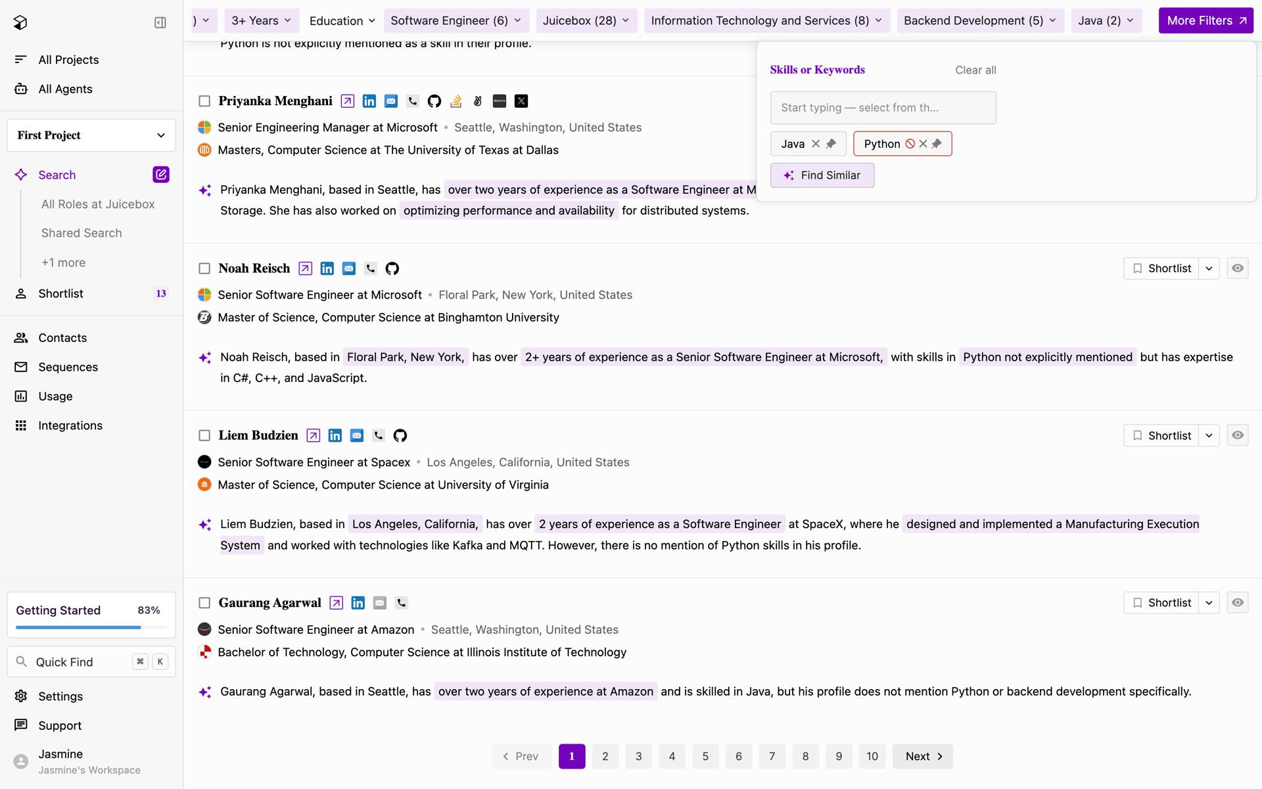This screenshot has height=789, width=1262.
Task: Open the Education filter dropdown
Action: [x=342, y=21]
